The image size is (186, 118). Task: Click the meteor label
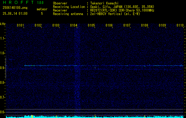click(x=42, y=9)
